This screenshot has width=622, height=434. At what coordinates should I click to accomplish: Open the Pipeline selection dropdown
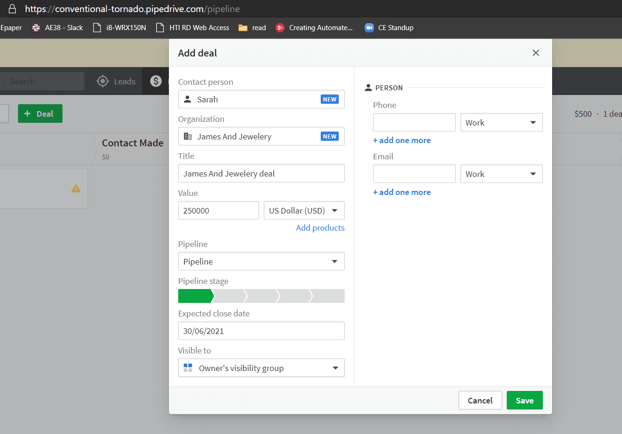pos(261,262)
